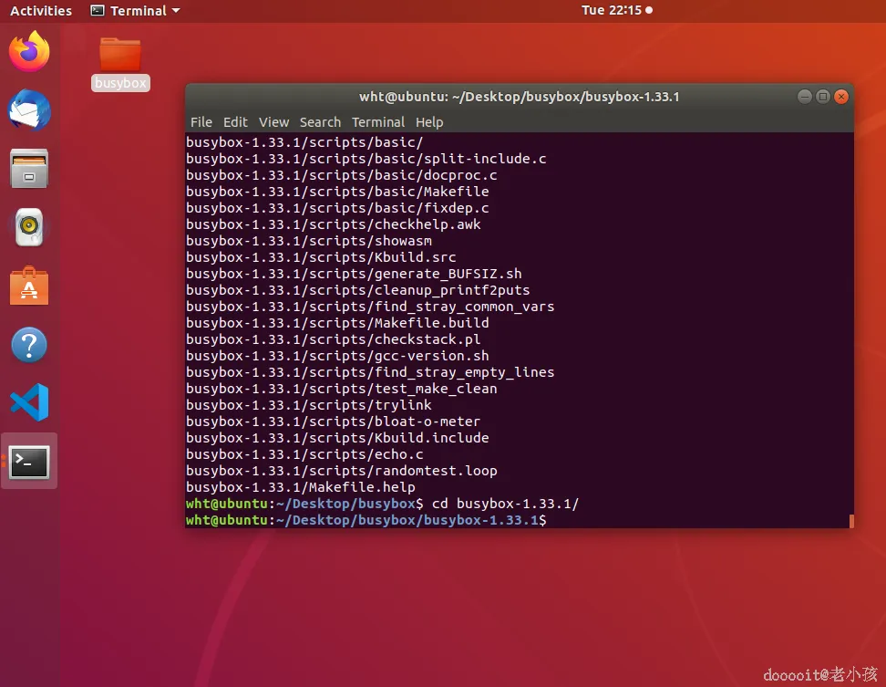Click the Activities overview button
This screenshot has width=886, height=687.
pyautogui.click(x=41, y=10)
